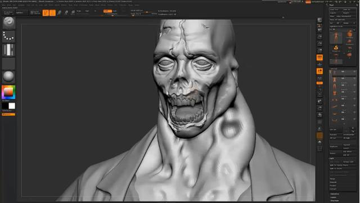Toggle the orange Persp perspective icon

(x=319, y=57)
